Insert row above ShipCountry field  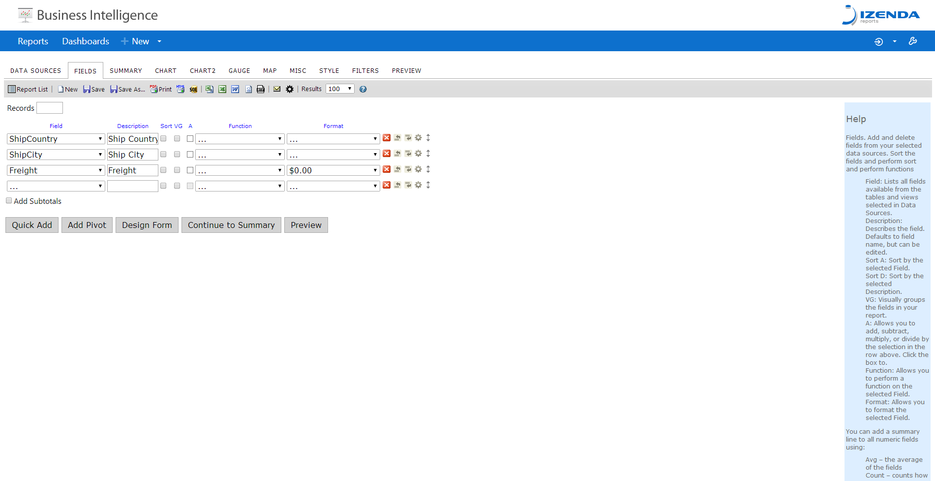[397, 138]
